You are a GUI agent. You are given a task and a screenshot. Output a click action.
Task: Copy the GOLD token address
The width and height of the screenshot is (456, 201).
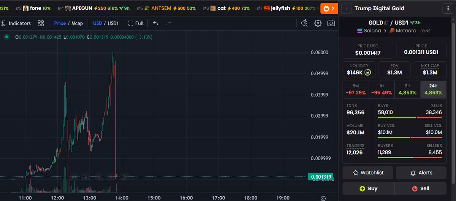(386, 23)
